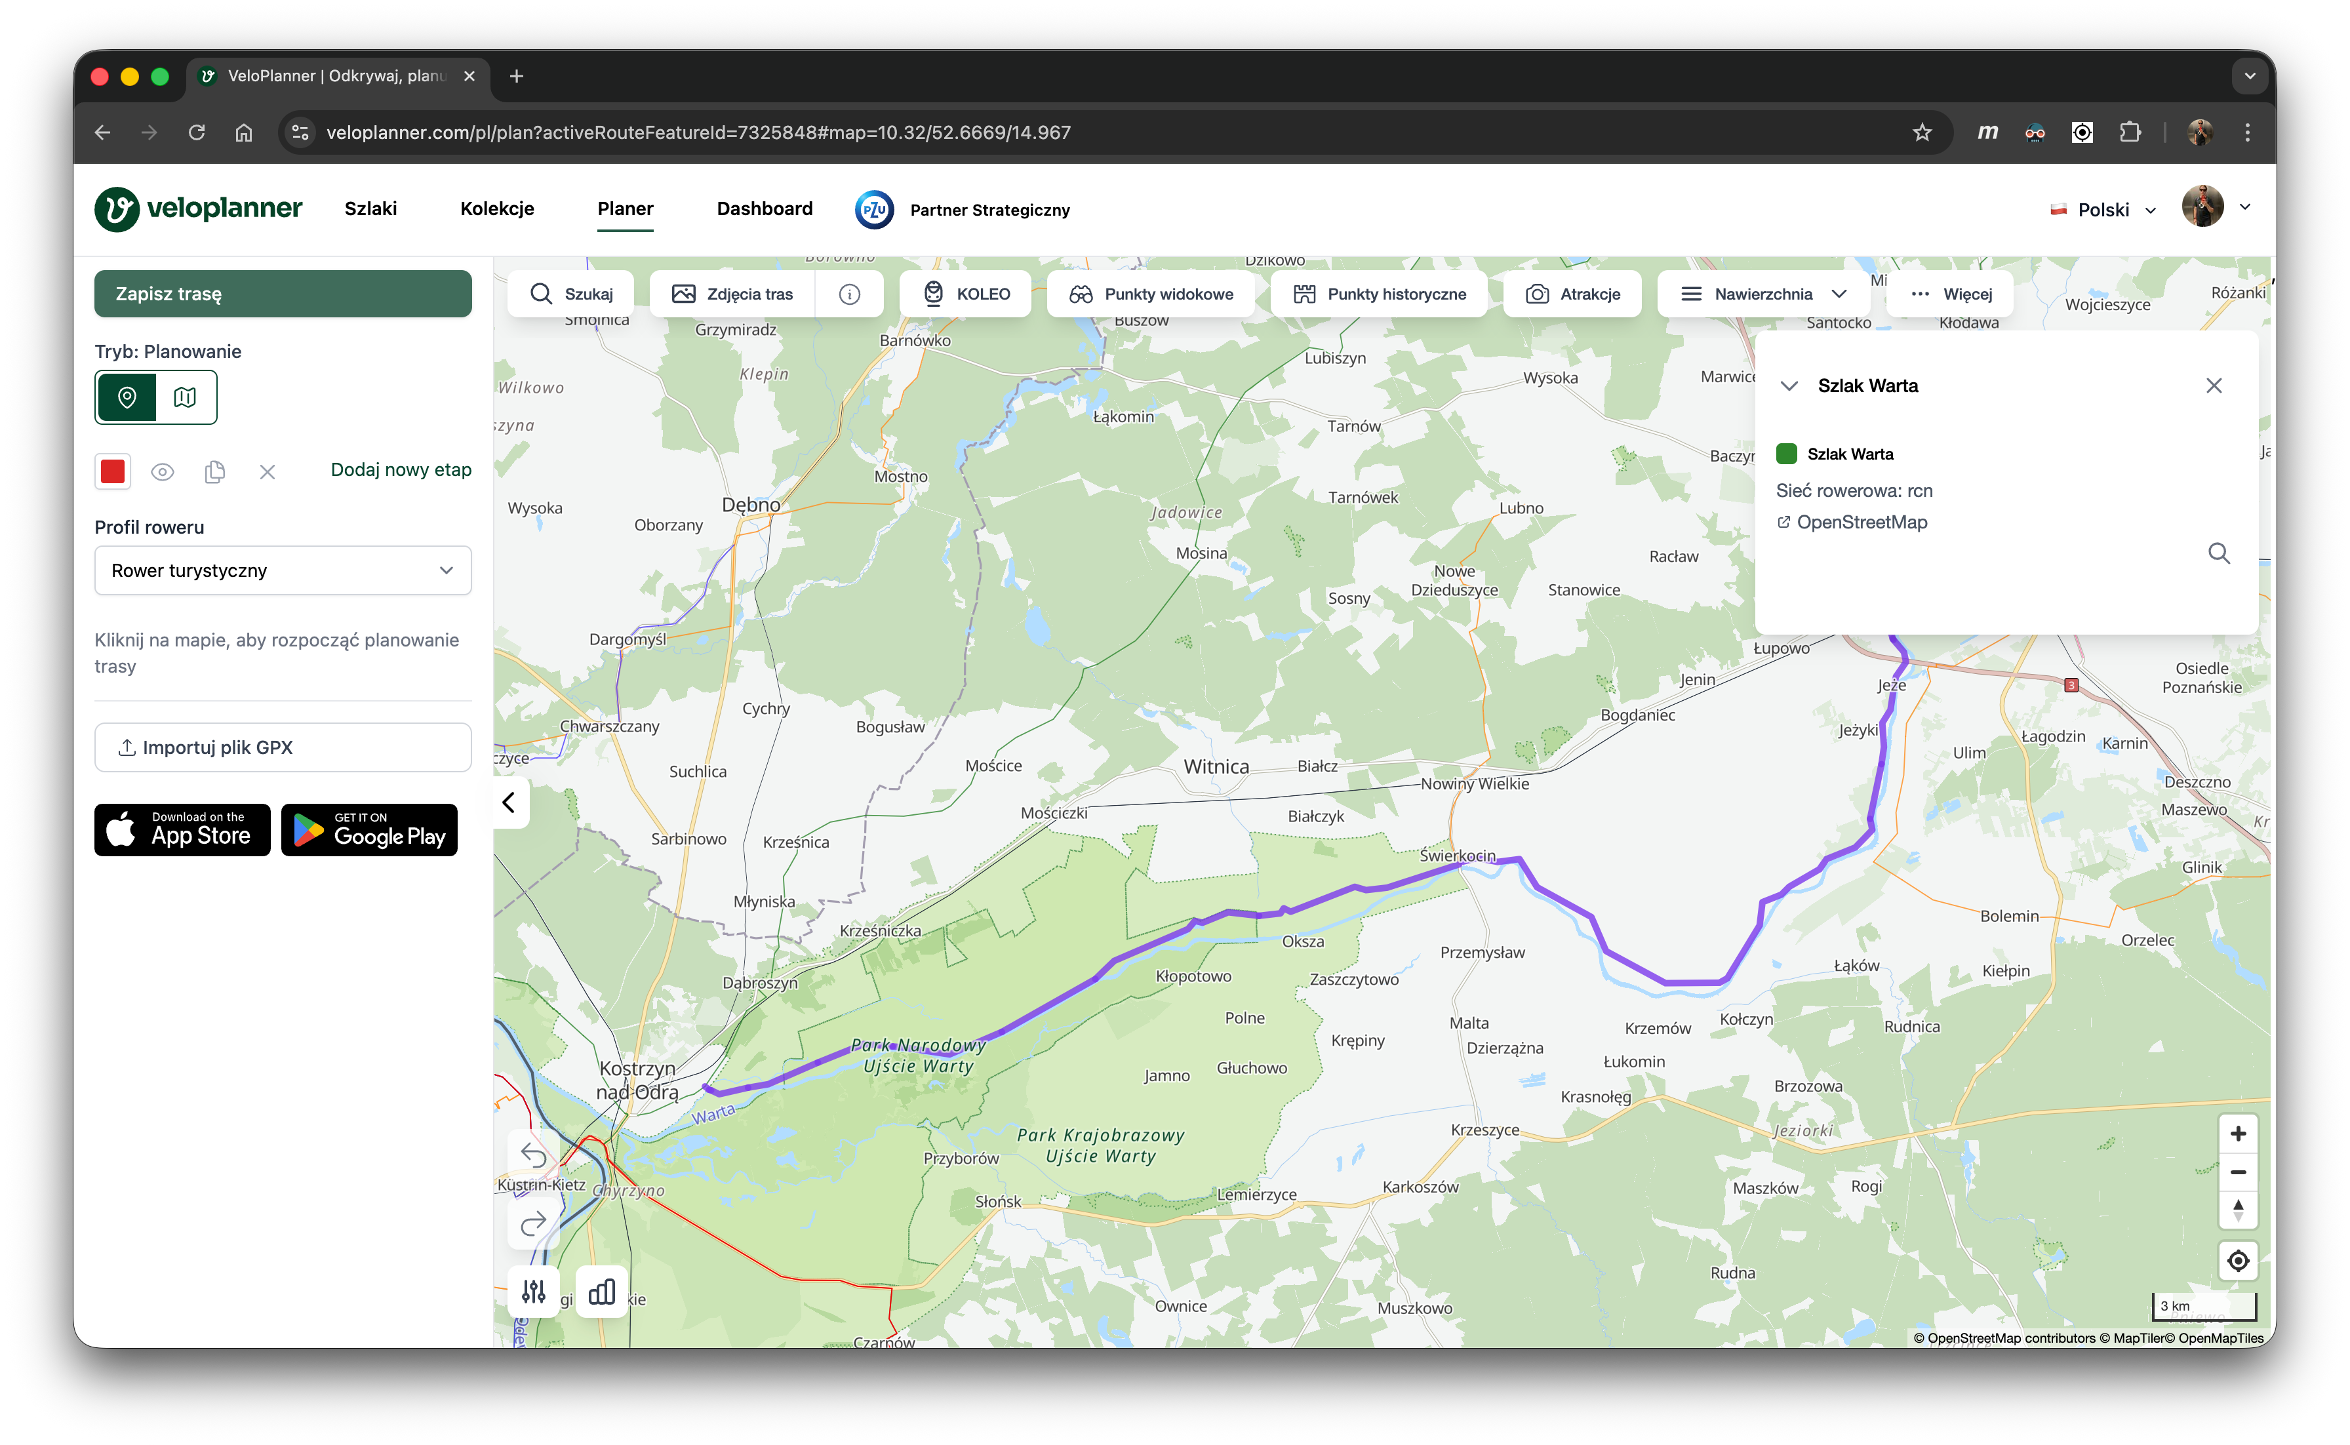Screen dimensions: 2350x1445
Task: Expand the Nawierzchnia dropdown
Action: coord(1762,294)
